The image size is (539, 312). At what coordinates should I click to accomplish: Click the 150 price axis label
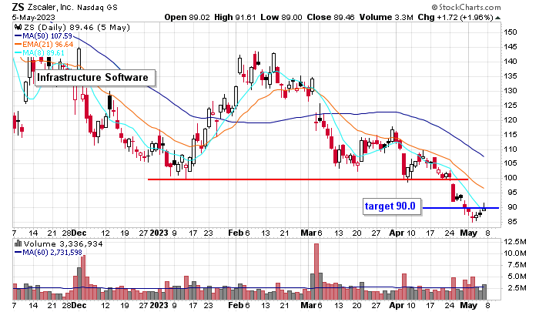510,32
